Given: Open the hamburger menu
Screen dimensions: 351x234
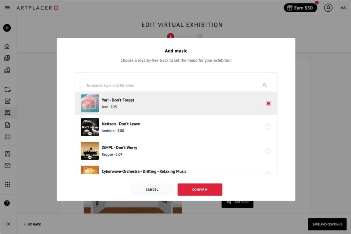Looking at the screenshot, I should (8, 8).
